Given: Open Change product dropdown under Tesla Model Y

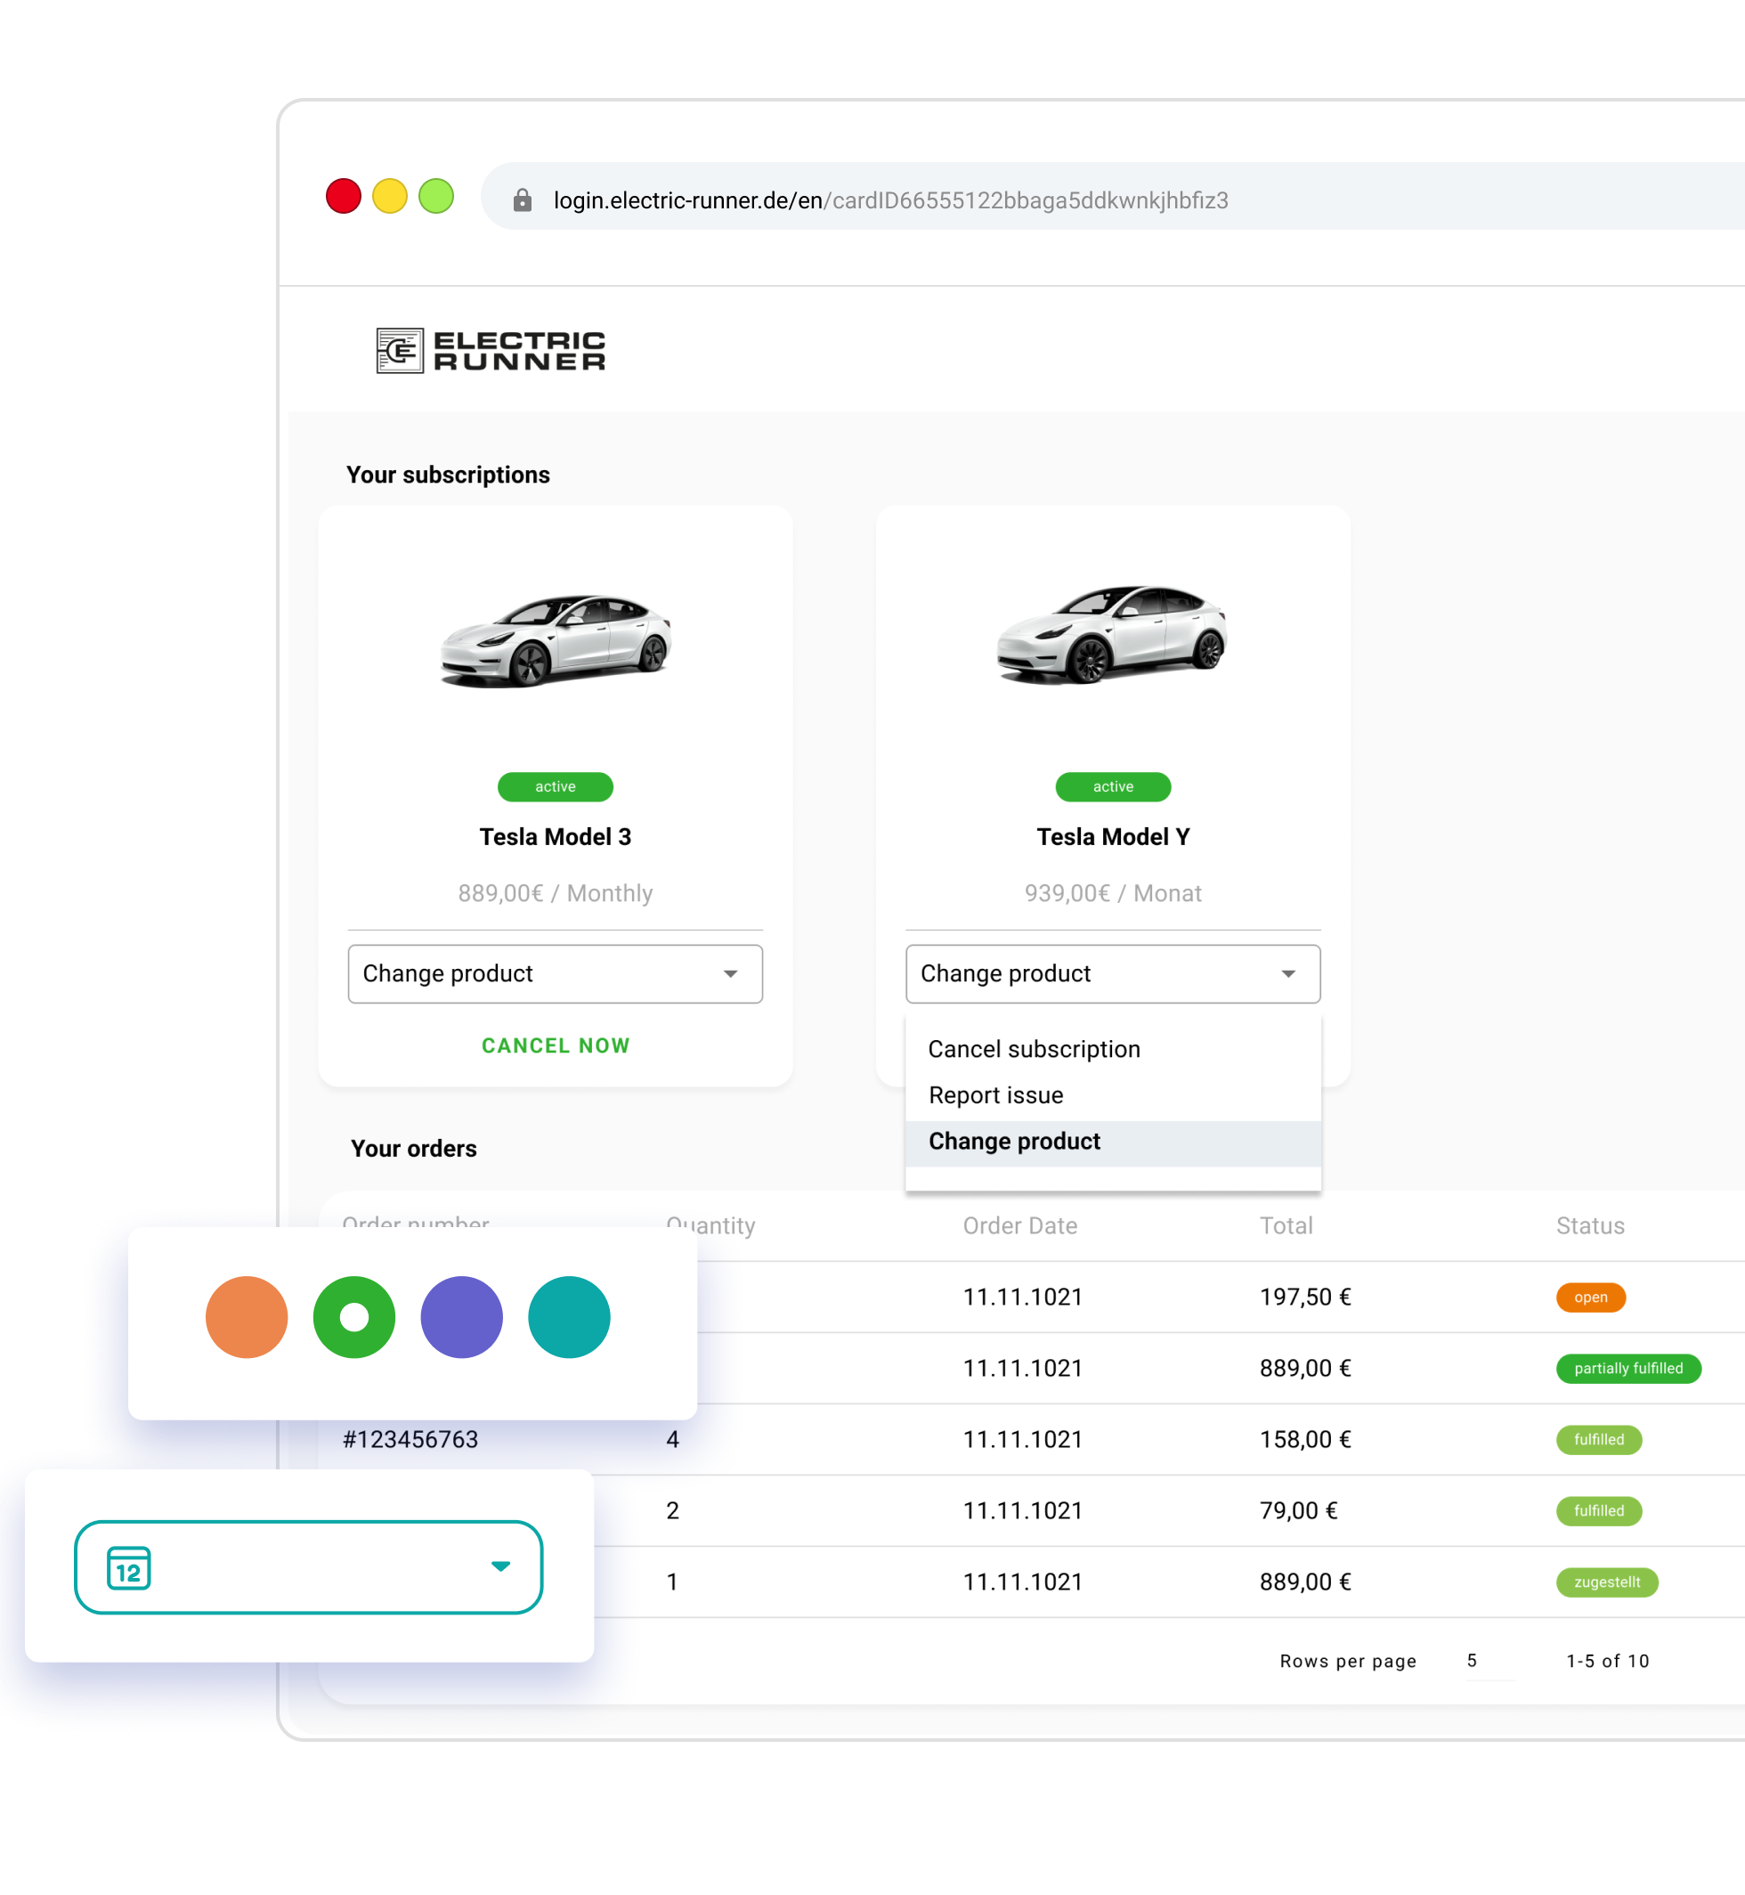Looking at the screenshot, I should (x=1112, y=974).
